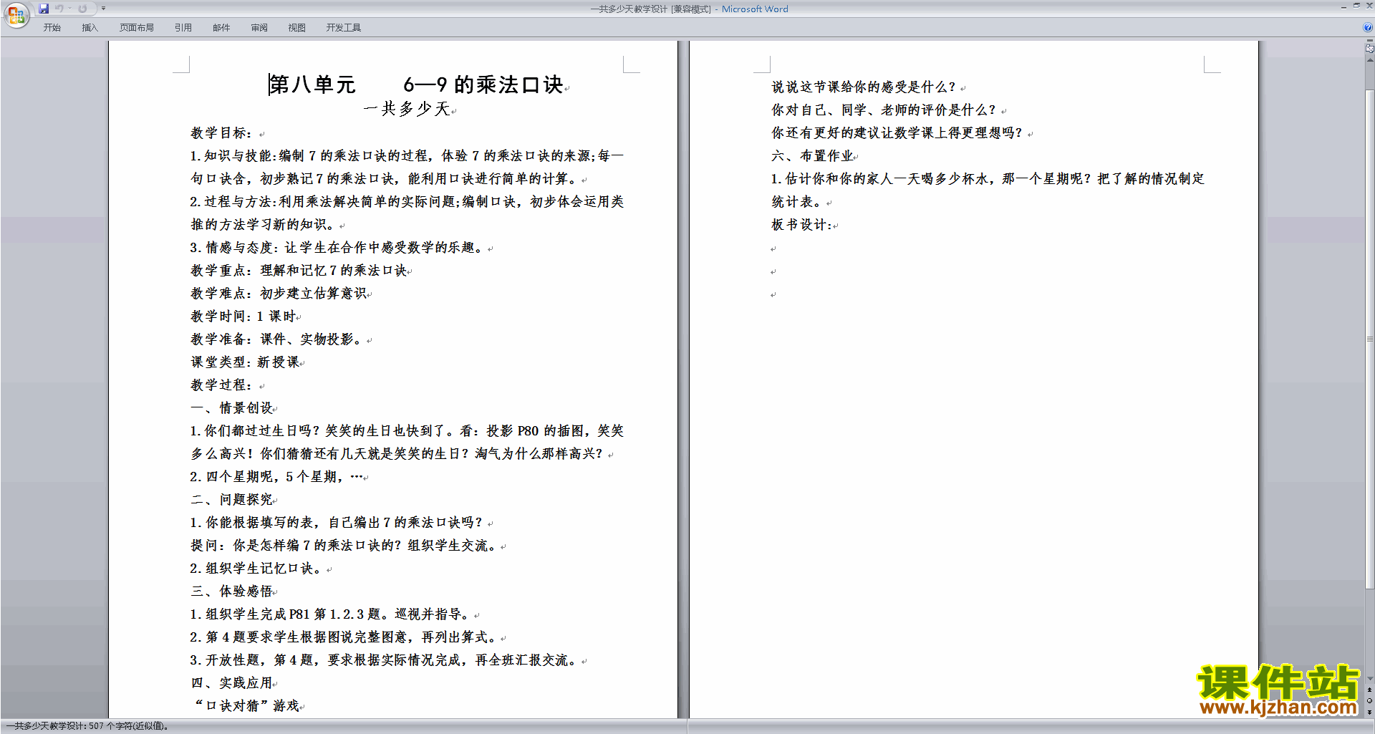This screenshot has width=1375, height=734.
Task: Click the section heading 四、实践应用
Action: (x=231, y=683)
